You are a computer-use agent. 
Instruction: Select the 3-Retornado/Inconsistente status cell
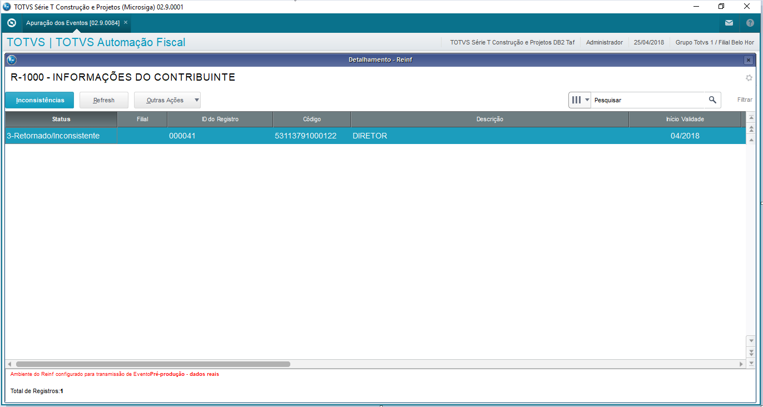pos(61,136)
